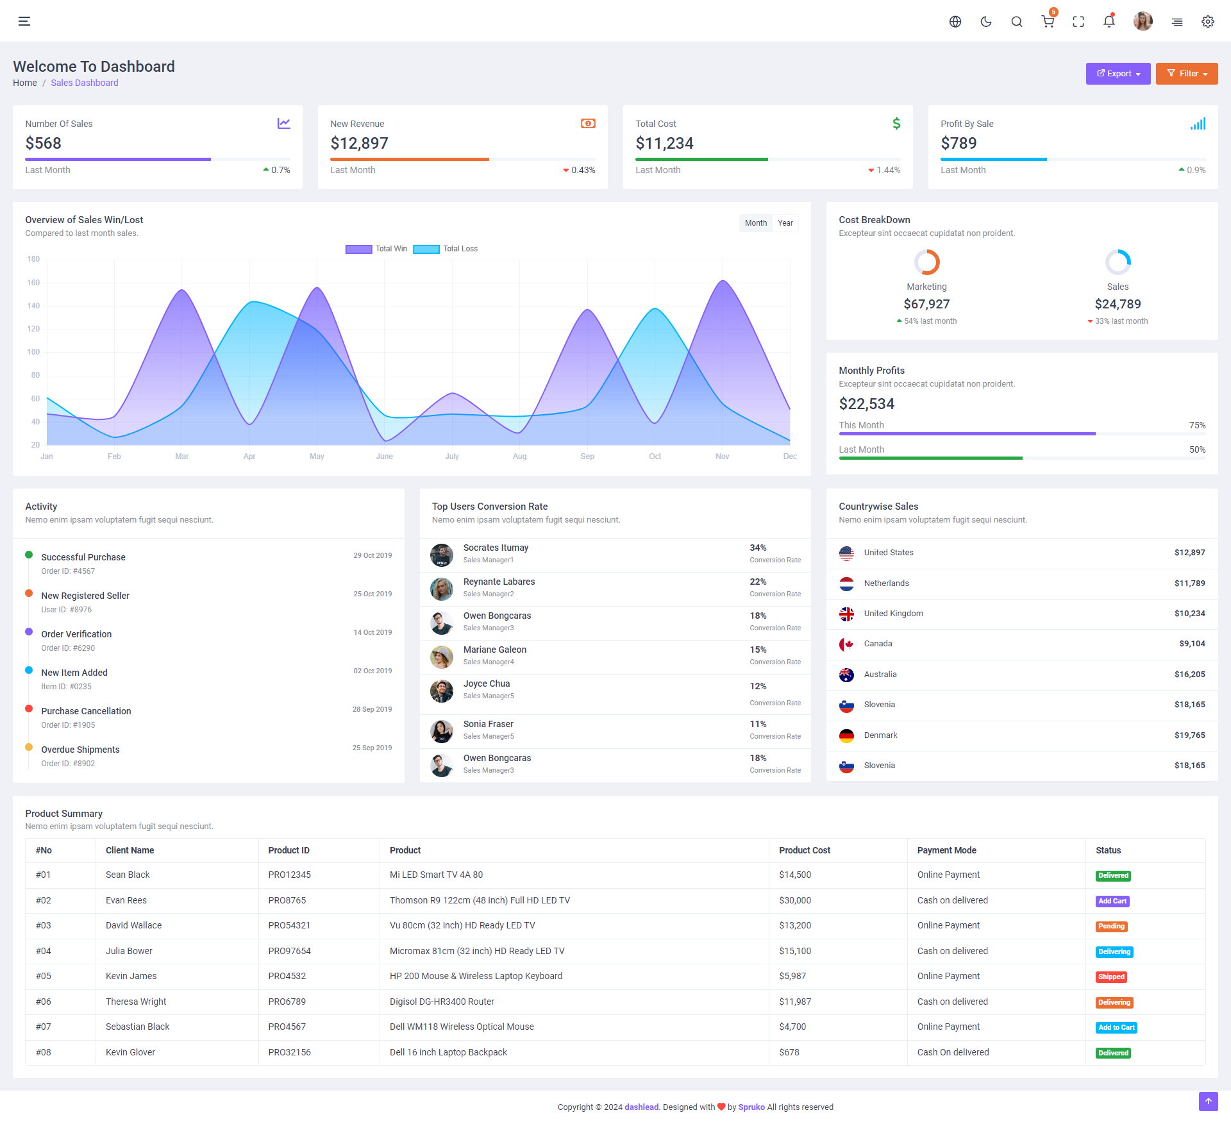Click the This Month profit progress bar
Viewport: 1231px width, 1124px height.
[x=1022, y=434]
